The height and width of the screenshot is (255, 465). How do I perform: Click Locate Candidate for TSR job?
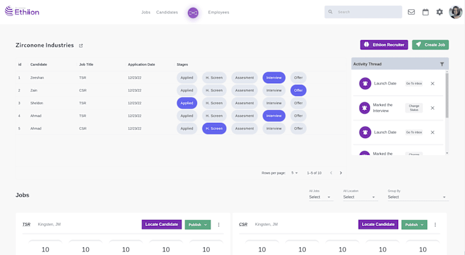pos(162,224)
